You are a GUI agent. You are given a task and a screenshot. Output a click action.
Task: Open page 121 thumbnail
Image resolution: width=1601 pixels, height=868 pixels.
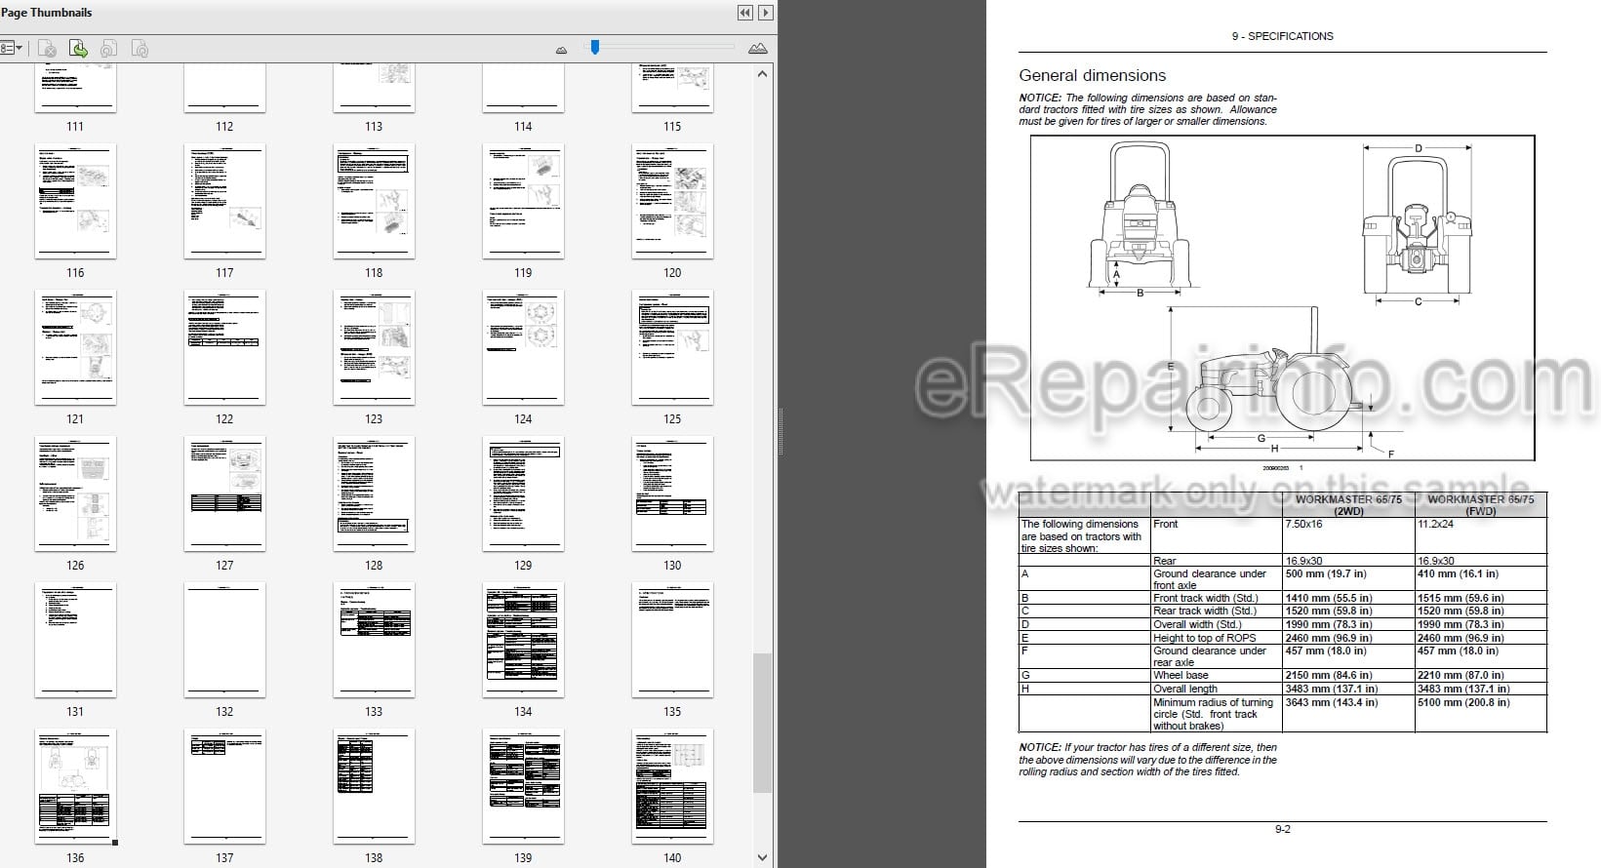[x=75, y=347]
